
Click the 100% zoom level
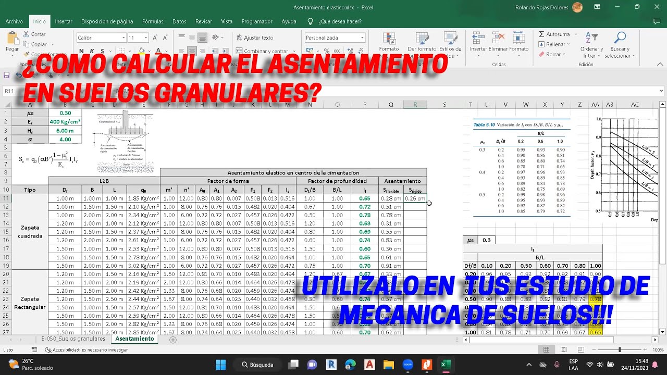[x=658, y=350]
